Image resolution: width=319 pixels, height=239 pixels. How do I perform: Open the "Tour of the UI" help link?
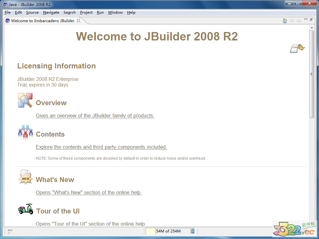(91, 224)
